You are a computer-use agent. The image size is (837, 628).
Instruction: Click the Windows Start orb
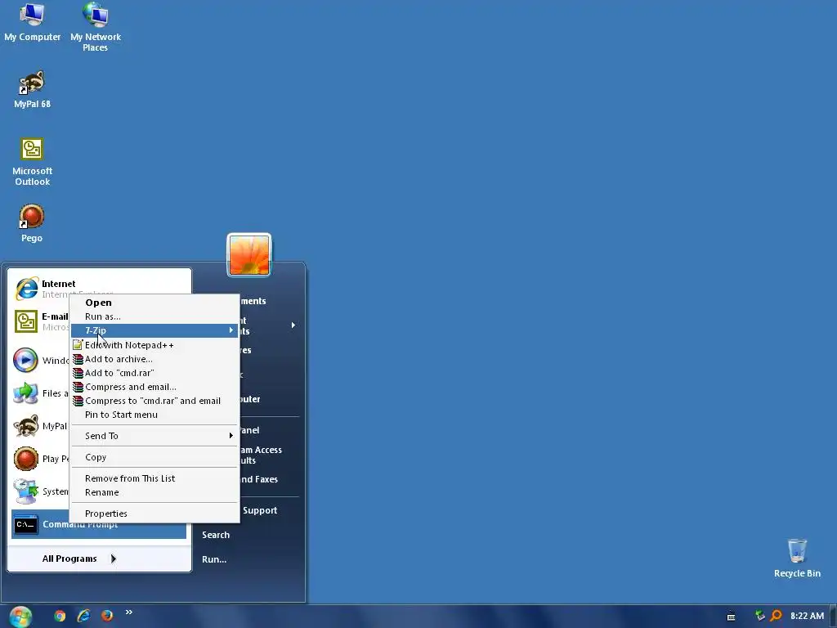[x=20, y=617]
